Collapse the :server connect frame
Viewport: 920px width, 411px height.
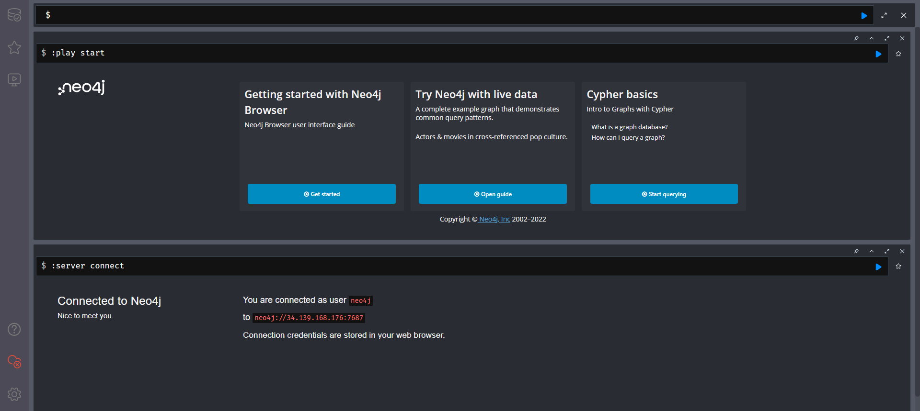tap(872, 251)
